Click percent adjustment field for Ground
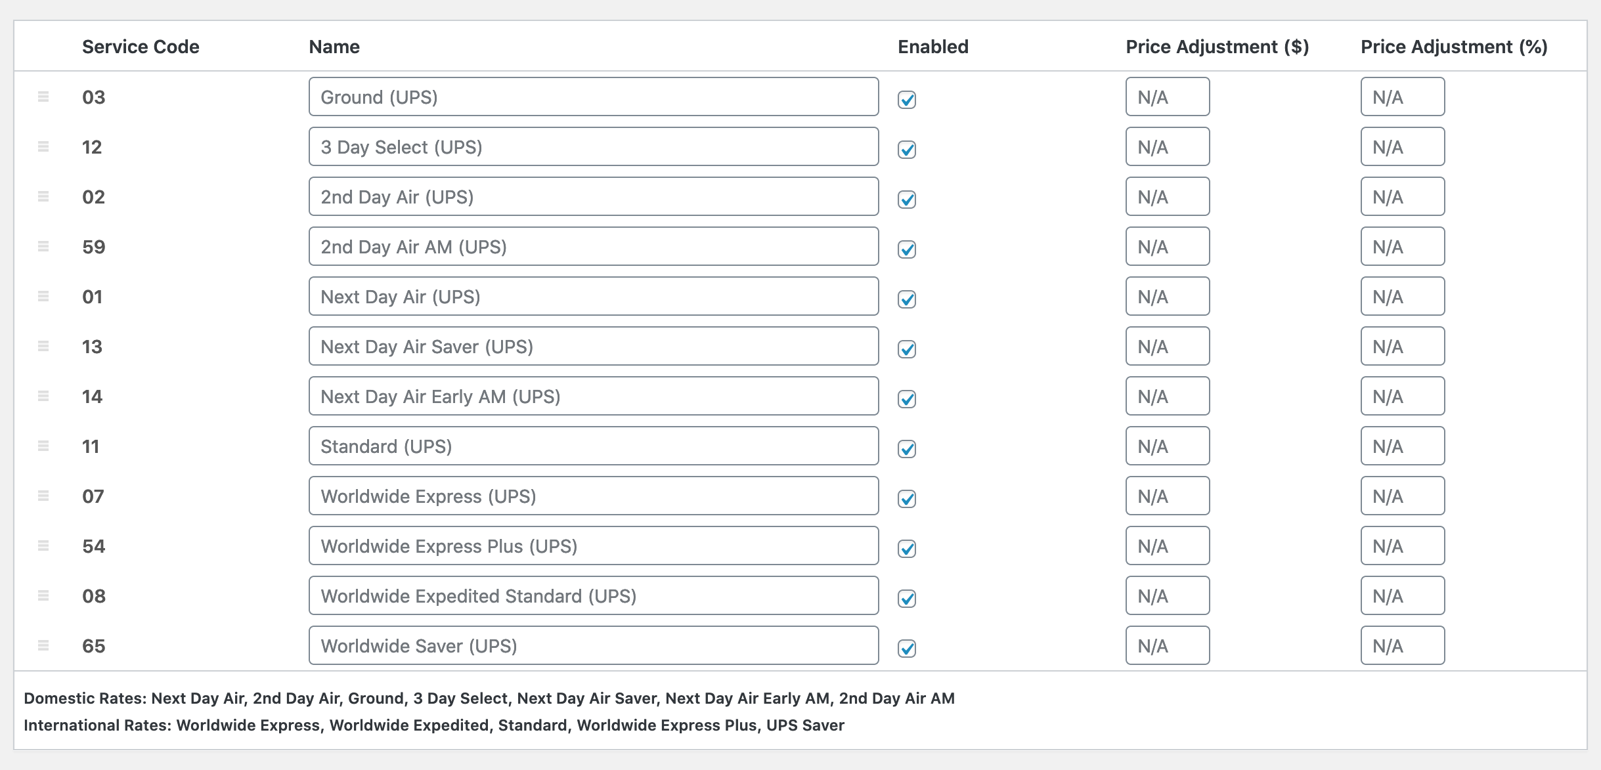The width and height of the screenshot is (1601, 770). pyautogui.click(x=1402, y=97)
